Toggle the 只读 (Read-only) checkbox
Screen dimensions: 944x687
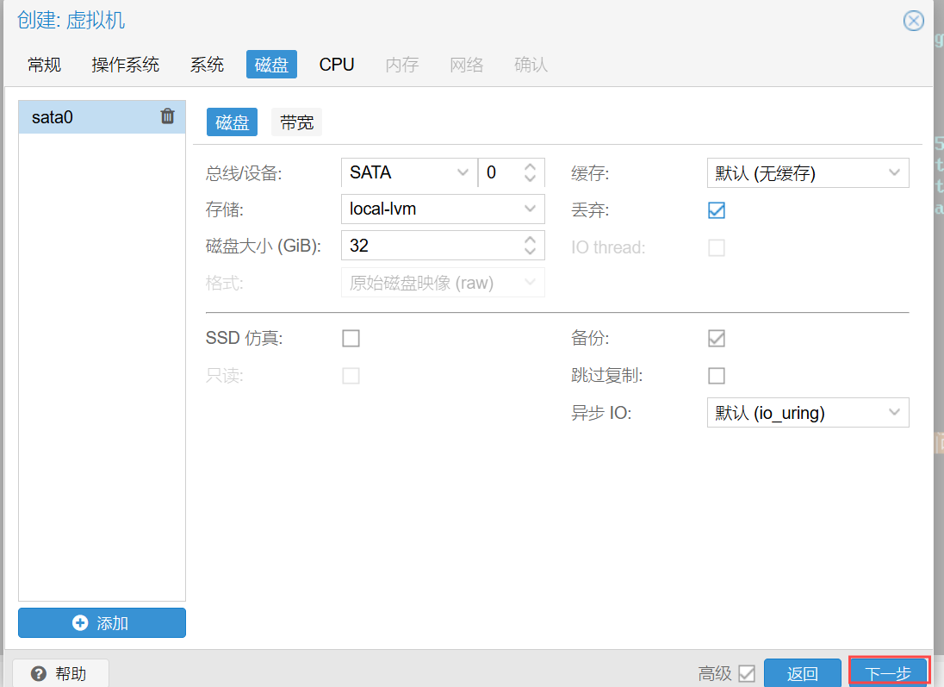coord(351,376)
